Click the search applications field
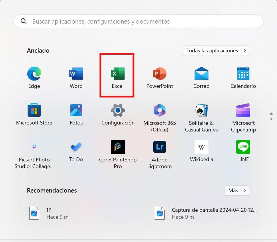The image size is (277, 242). 138,21
